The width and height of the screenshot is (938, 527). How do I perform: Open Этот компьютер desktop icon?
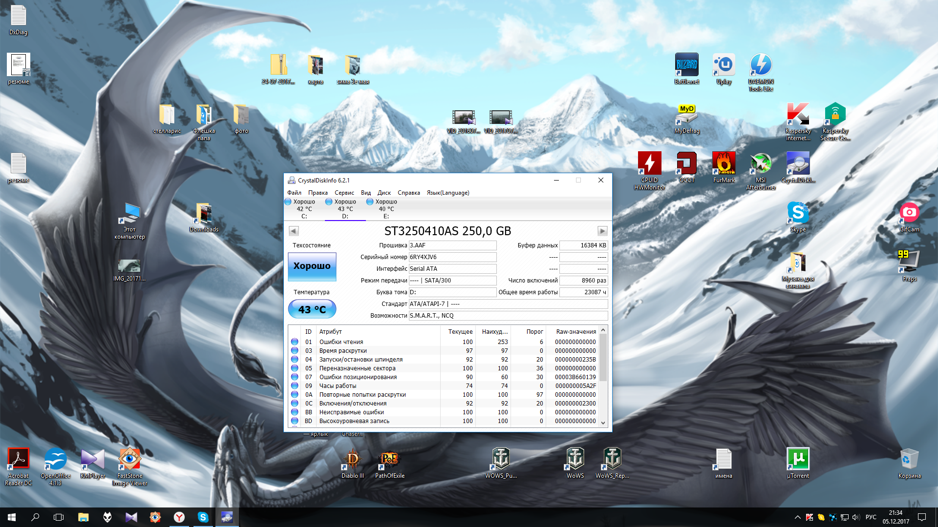129,221
